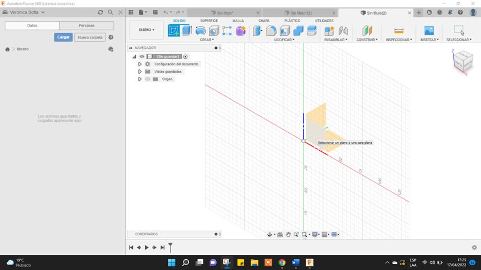Open Google Chrome from the taskbar
The height and width of the screenshot is (270, 481).
tap(282, 262)
